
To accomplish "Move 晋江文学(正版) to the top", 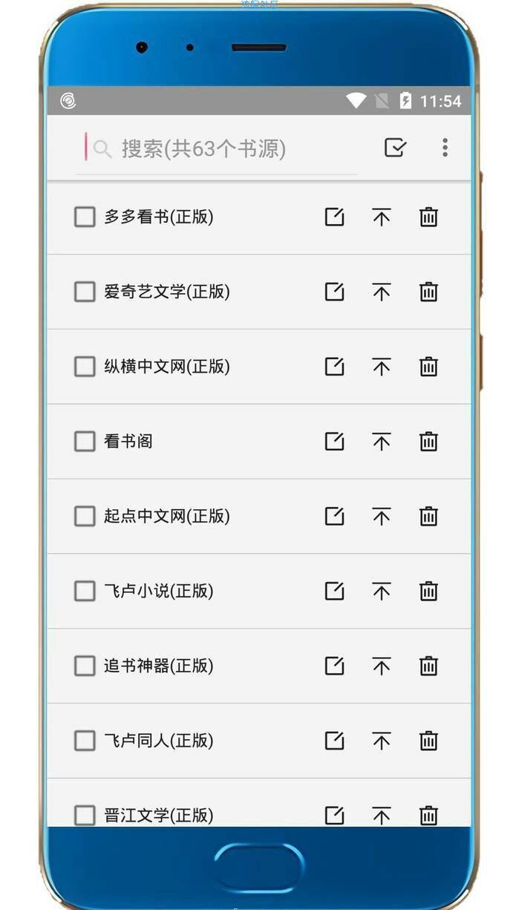I will 382,815.
